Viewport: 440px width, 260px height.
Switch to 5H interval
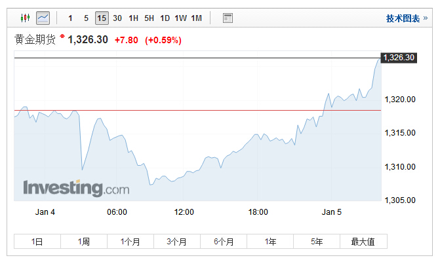tap(149, 18)
